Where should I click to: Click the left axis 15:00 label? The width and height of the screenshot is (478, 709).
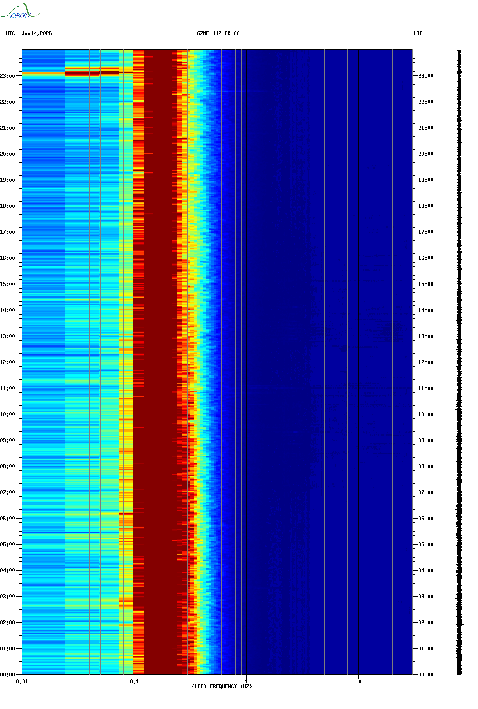[7, 284]
